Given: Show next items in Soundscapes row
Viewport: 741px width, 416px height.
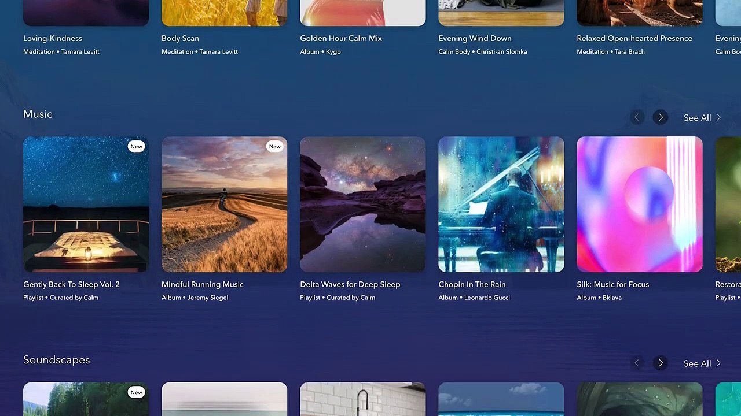Looking at the screenshot, I should (x=661, y=363).
